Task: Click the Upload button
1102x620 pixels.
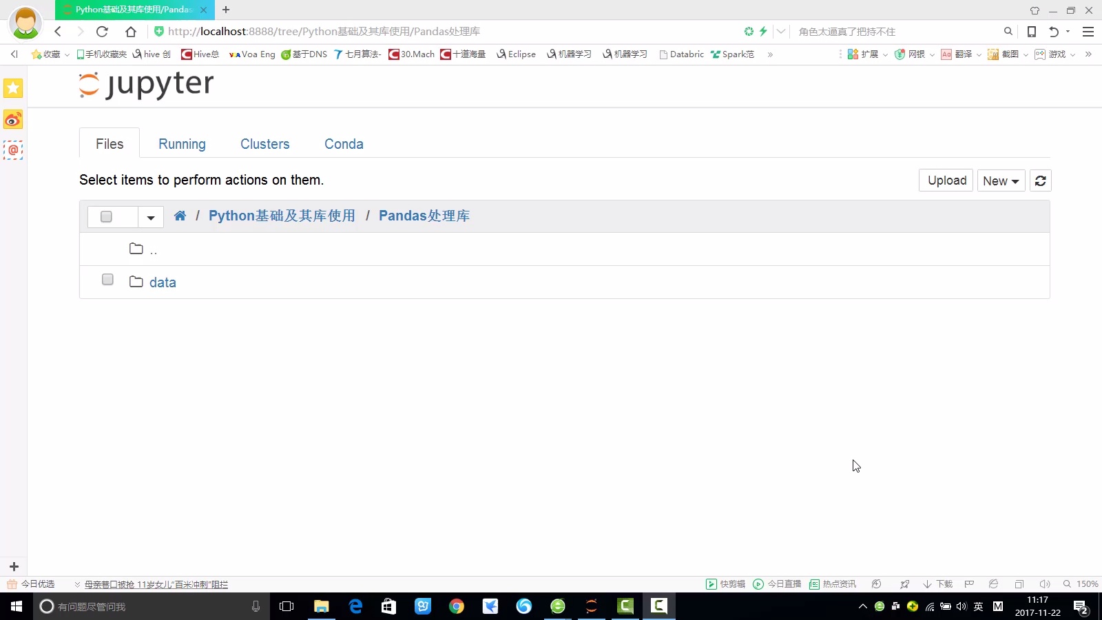Action: (x=946, y=180)
